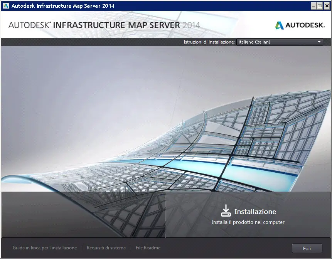
Task: Minimize the installer window
Action: [313, 6]
